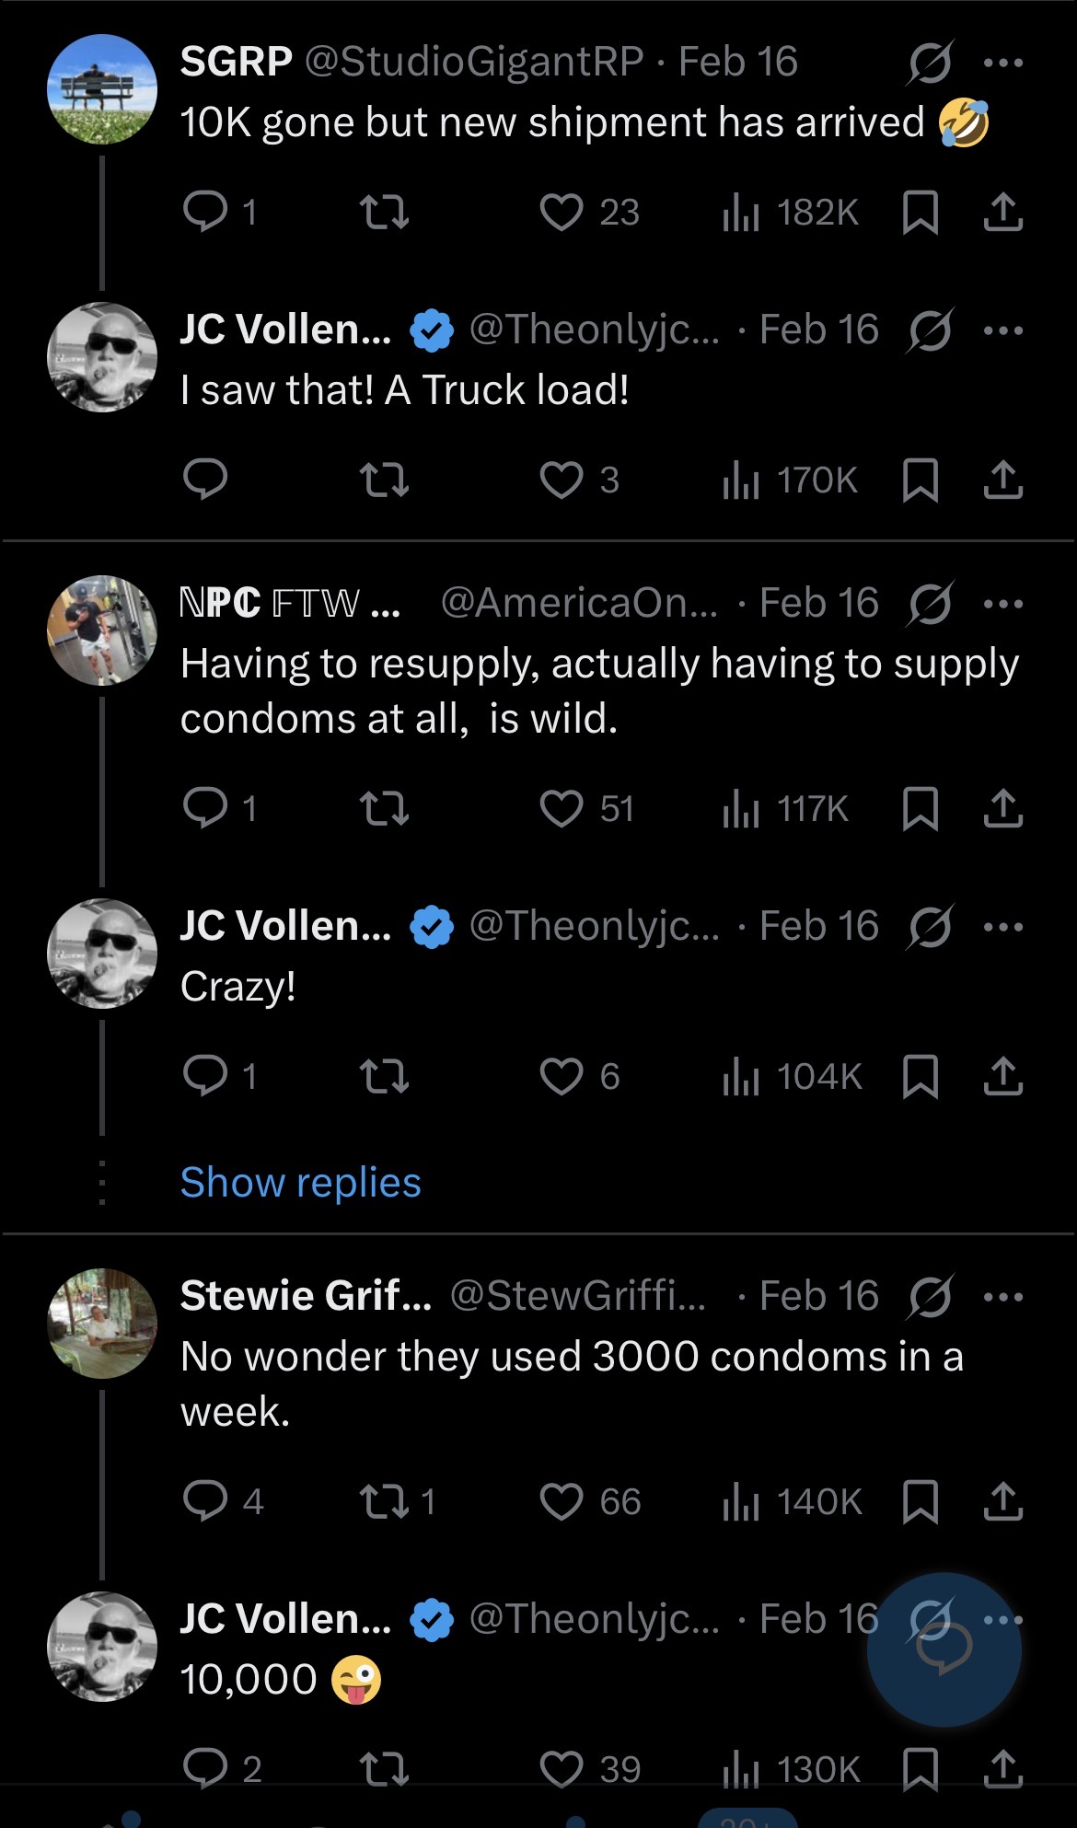Viewport: 1077px width, 1828px height.
Task: Open more options on SGRP's tweet
Action: coord(1003,63)
